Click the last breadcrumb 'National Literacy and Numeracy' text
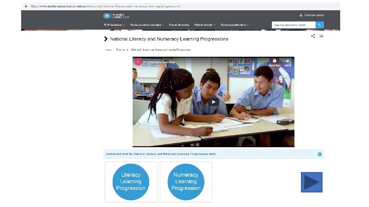 click(x=161, y=50)
